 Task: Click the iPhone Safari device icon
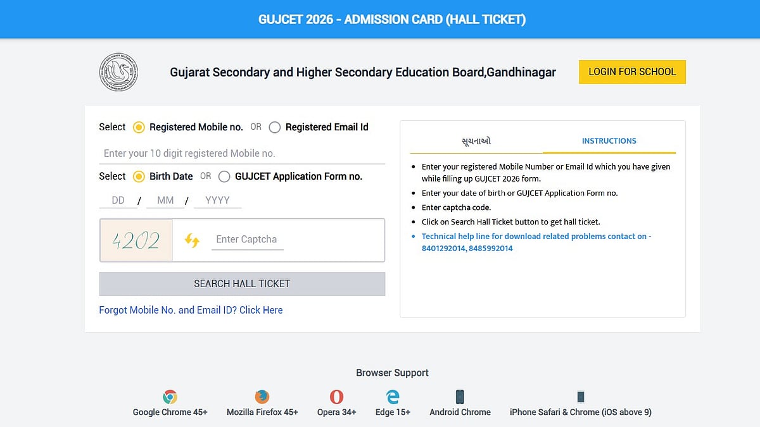click(x=580, y=397)
